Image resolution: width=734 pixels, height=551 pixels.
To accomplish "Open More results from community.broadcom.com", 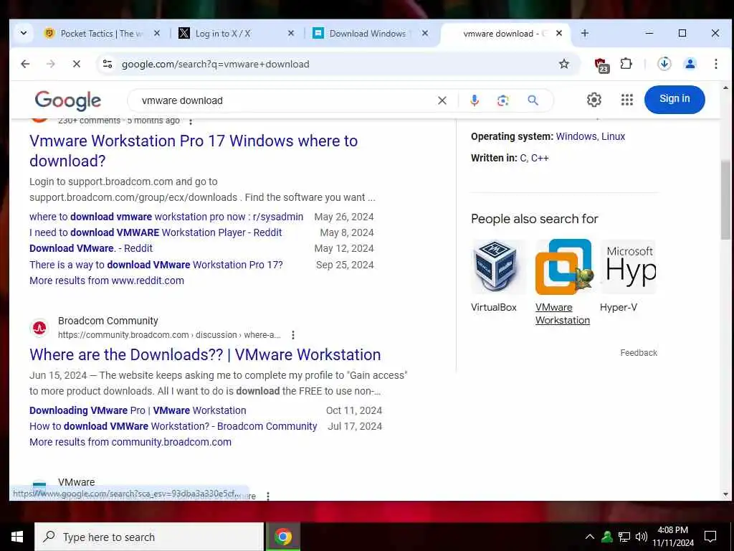I will 130,442.
